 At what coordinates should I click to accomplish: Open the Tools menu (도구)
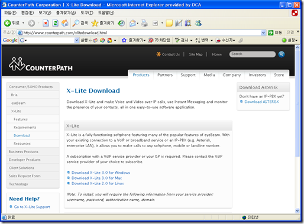(87, 13)
